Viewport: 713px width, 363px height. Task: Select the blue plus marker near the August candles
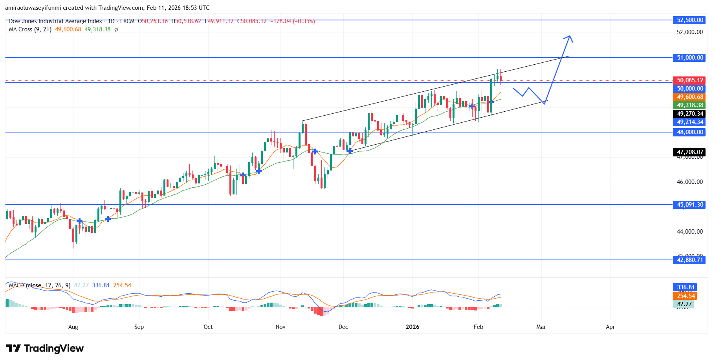tap(79, 221)
